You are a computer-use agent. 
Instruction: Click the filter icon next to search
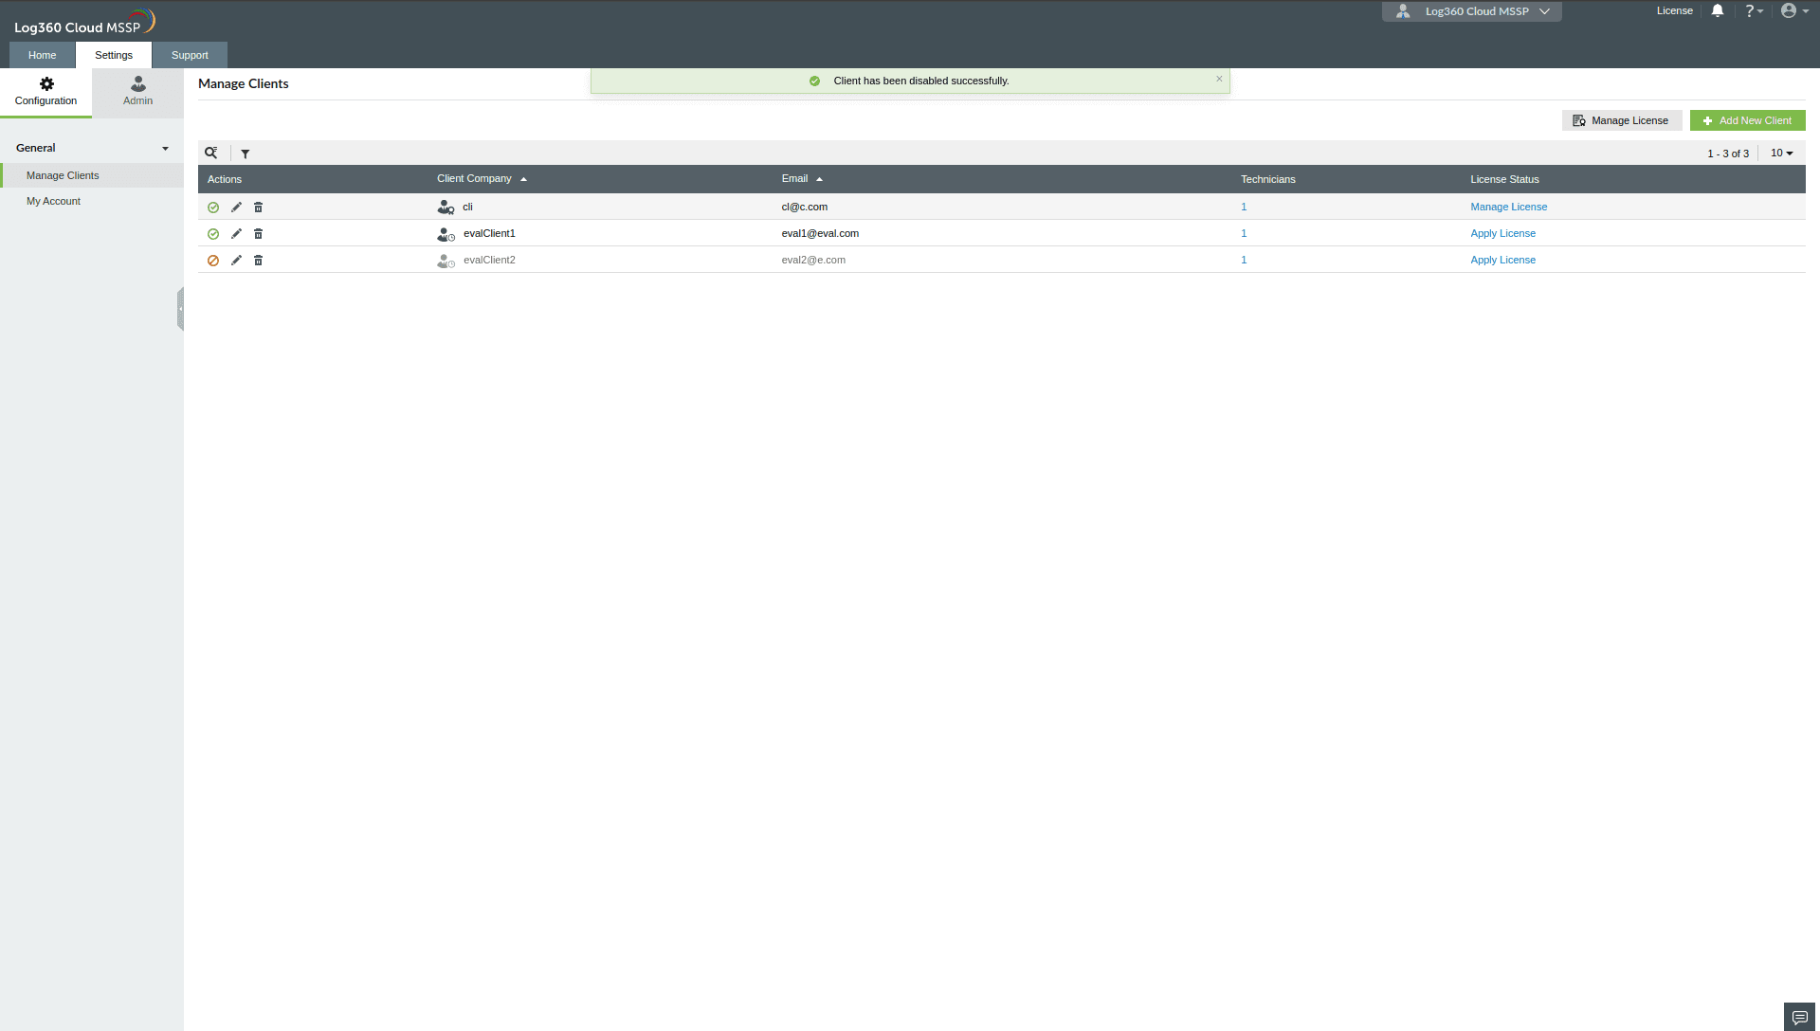pos(246,153)
